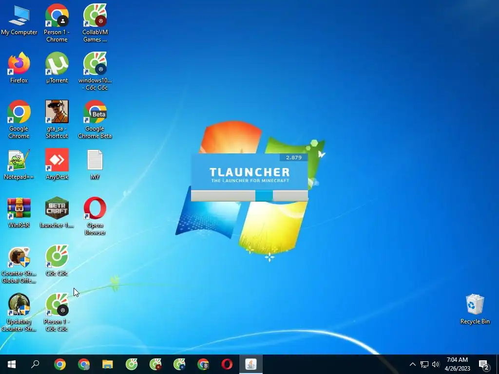Open the taskbar Chrome icon with grey profile badge

[x=84, y=364]
